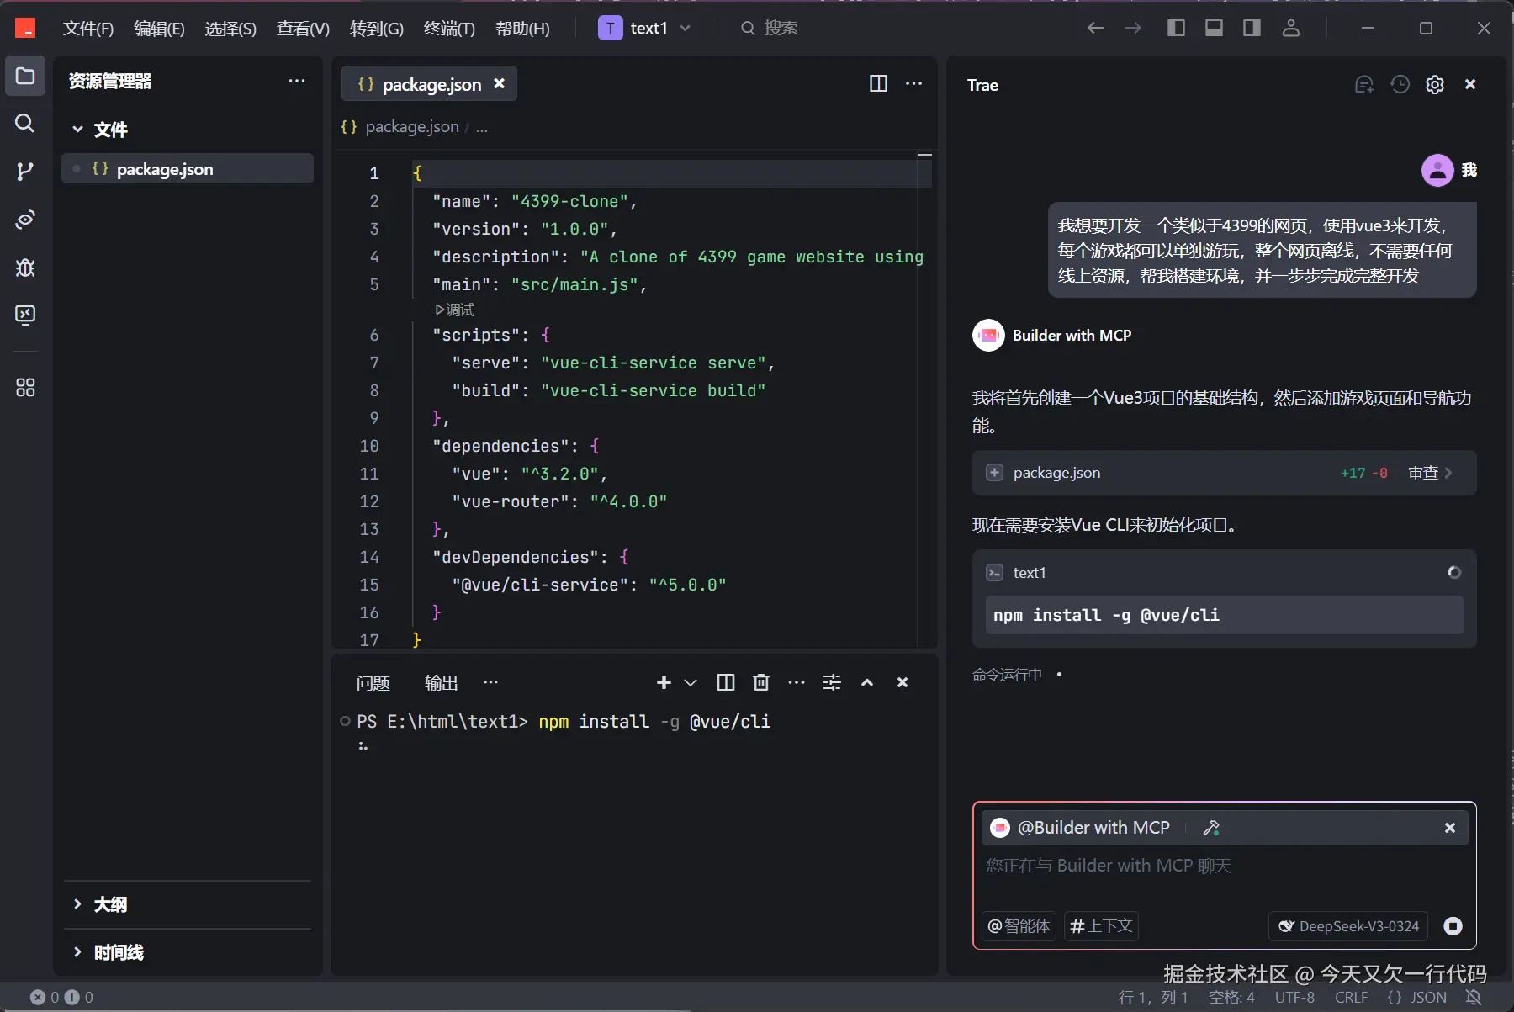Viewport: 1514px width, 1012px height.
Task: Toggle the primary sidebar layout
Action: [x=1176, y=28]
